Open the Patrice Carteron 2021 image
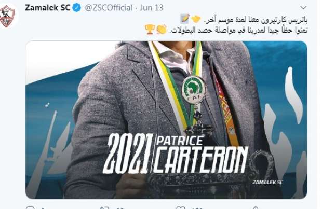 tap(166, 120)
